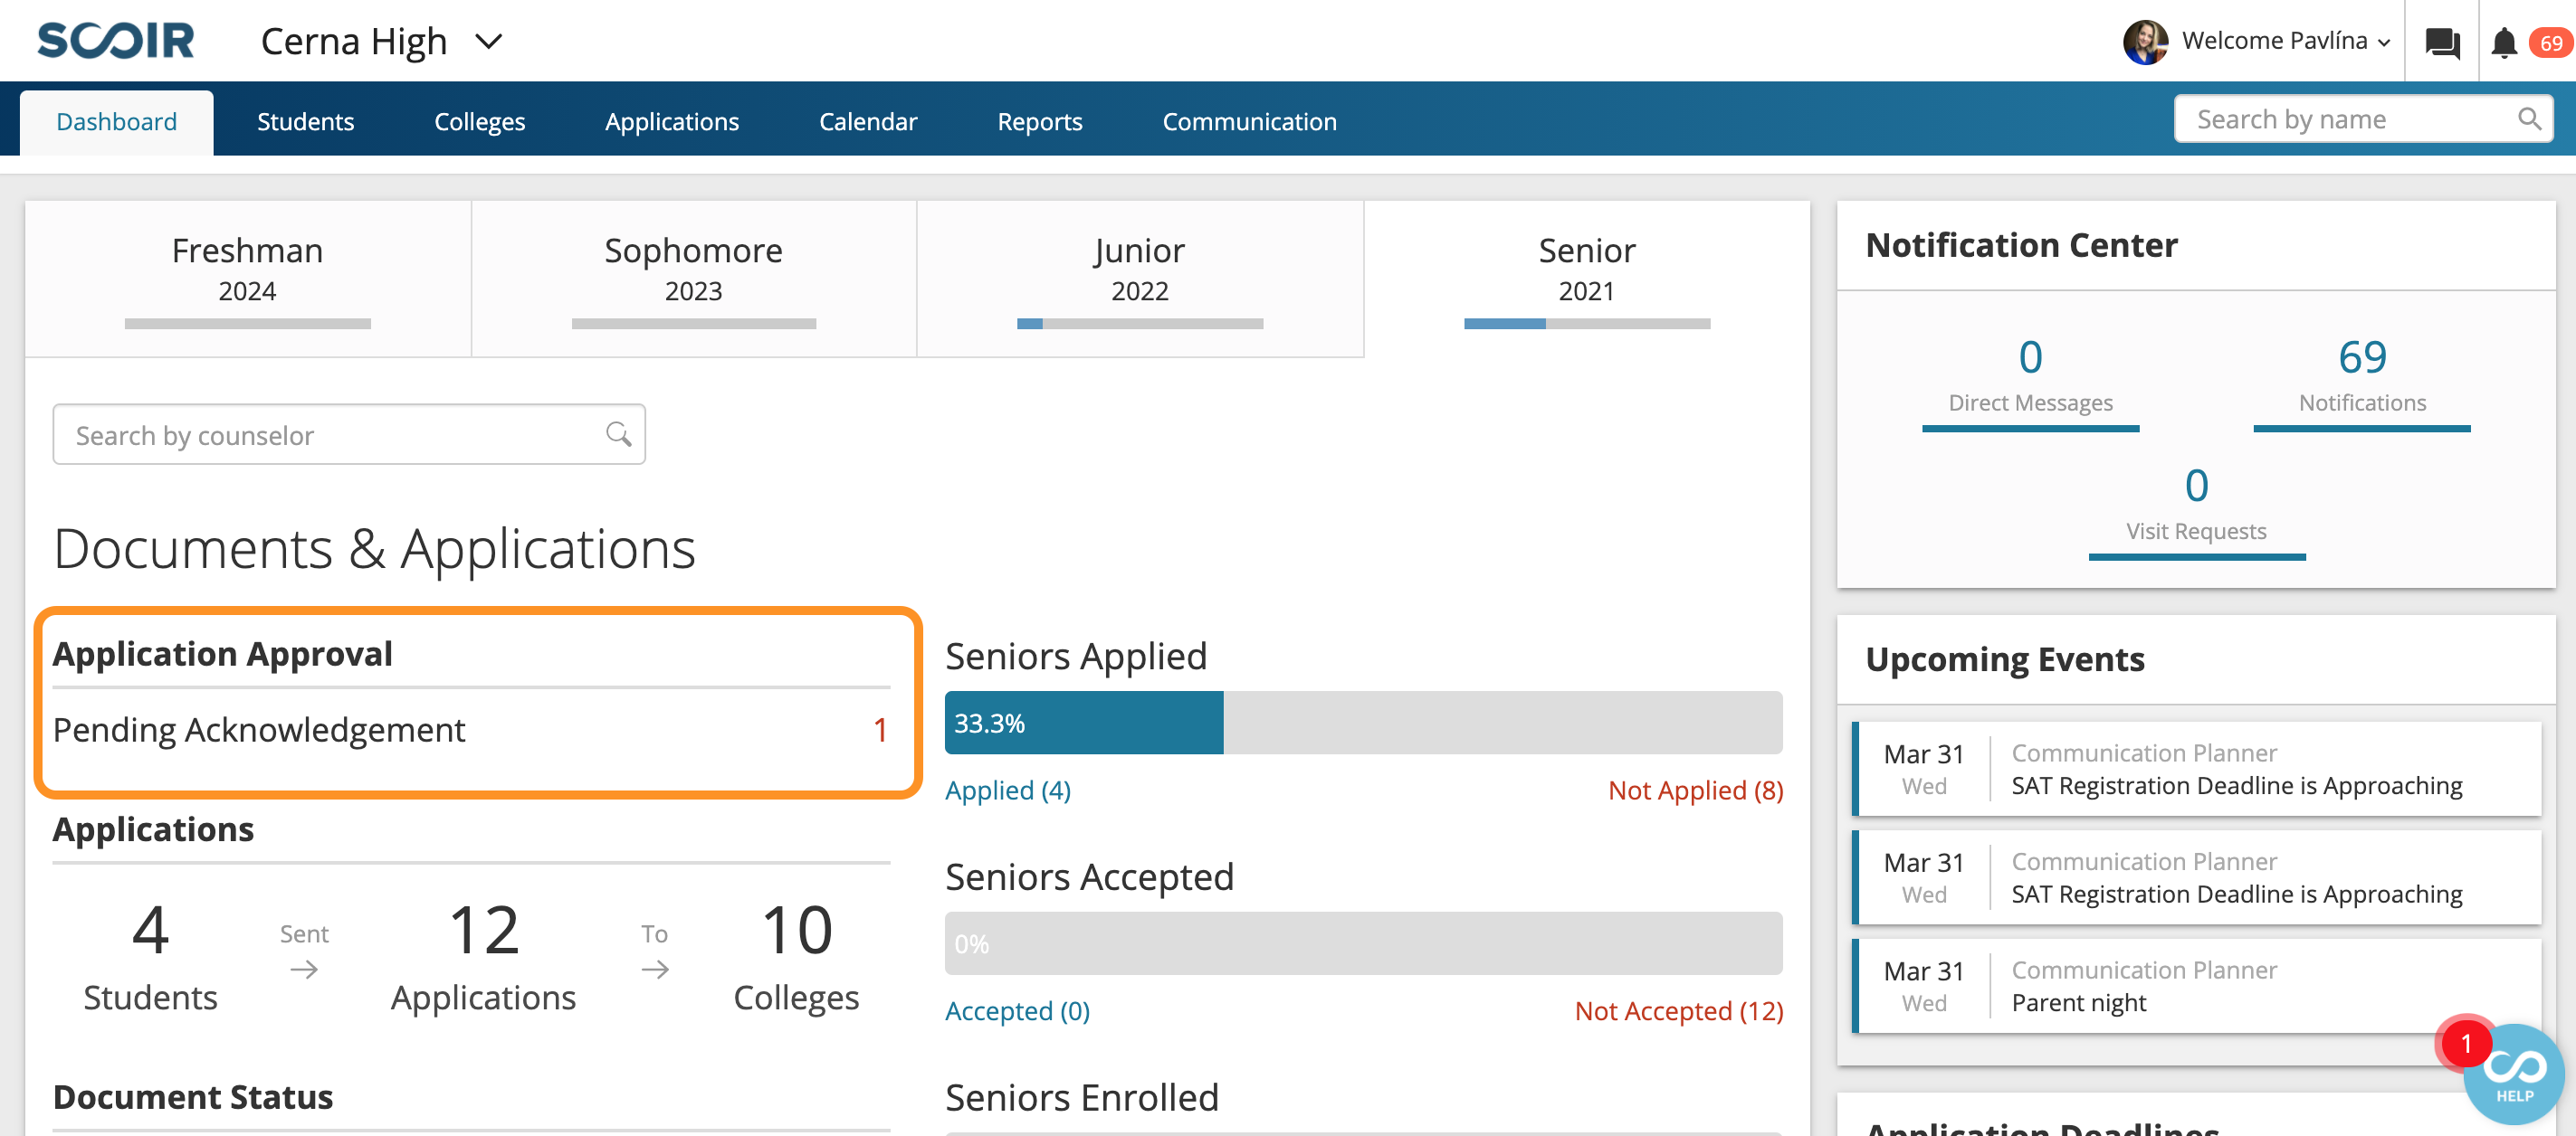Click the Seniors Accepted 0% progress bar
This screenshot has width=2576, height=1136.
pyautogui.click(x=1363, y=943)
